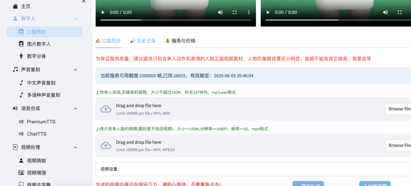
Task: Click the play-box icon beside 视频处理
Action: 15,147
